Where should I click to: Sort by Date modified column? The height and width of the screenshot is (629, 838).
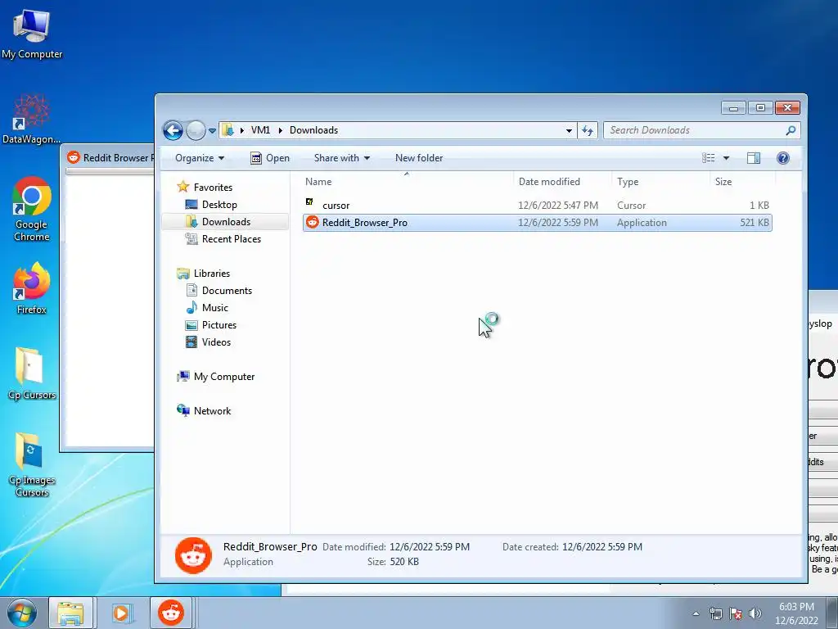562,181
